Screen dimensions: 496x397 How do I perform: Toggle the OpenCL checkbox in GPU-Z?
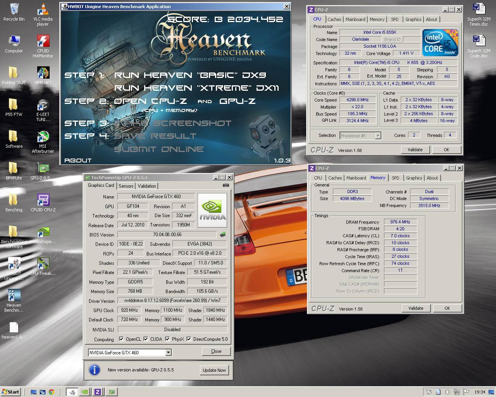122,339
